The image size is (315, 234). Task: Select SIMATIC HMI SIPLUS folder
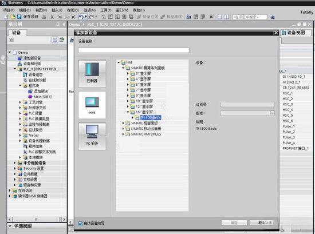click(x=146, y=134)
